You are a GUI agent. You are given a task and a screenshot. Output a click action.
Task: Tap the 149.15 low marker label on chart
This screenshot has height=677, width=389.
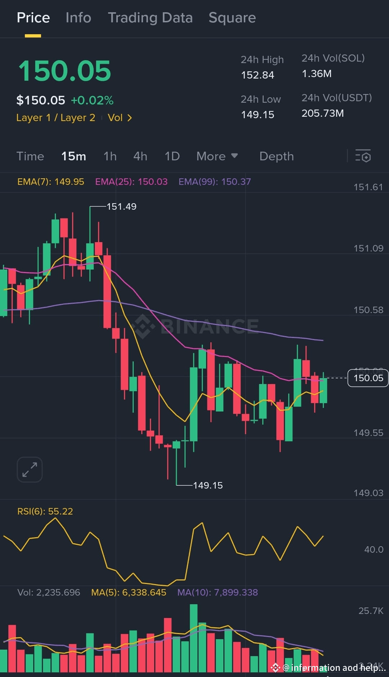(208, 485)
